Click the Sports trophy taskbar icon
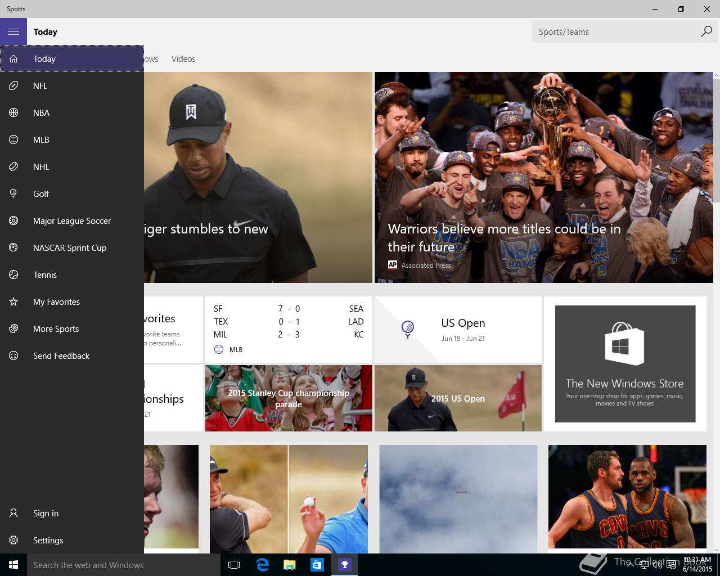 click(x=345, y=565)
